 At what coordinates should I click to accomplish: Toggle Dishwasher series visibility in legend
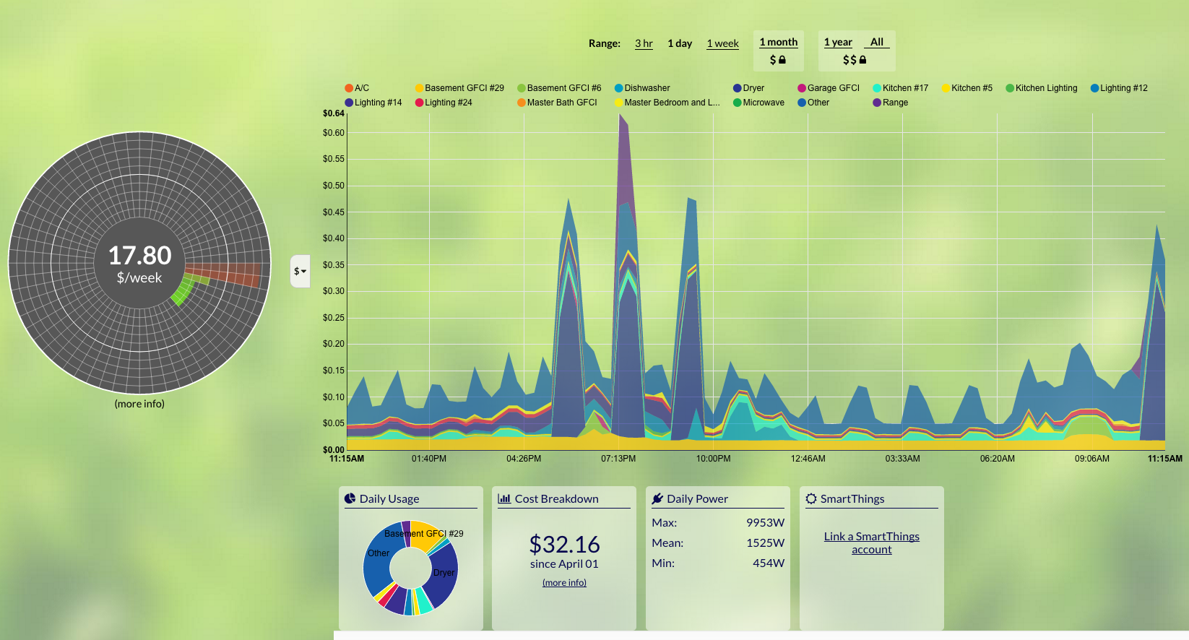642,88
